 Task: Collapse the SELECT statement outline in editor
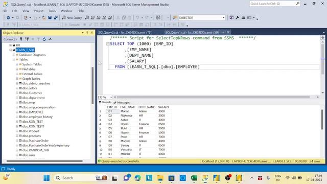[x=108, y=44]
